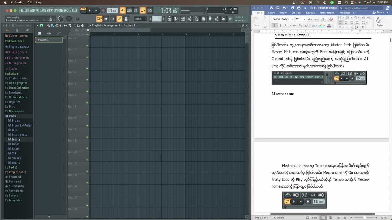
Task: Start playback with FL Studio play button
Action: 90,10
